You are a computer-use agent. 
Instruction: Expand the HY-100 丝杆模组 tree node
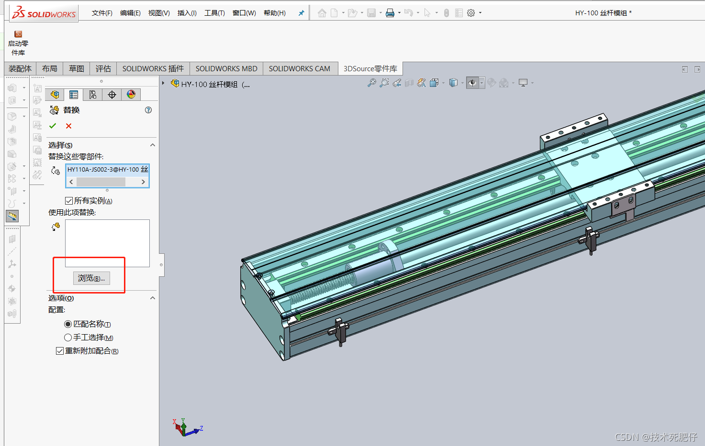(x=163, y=83)
